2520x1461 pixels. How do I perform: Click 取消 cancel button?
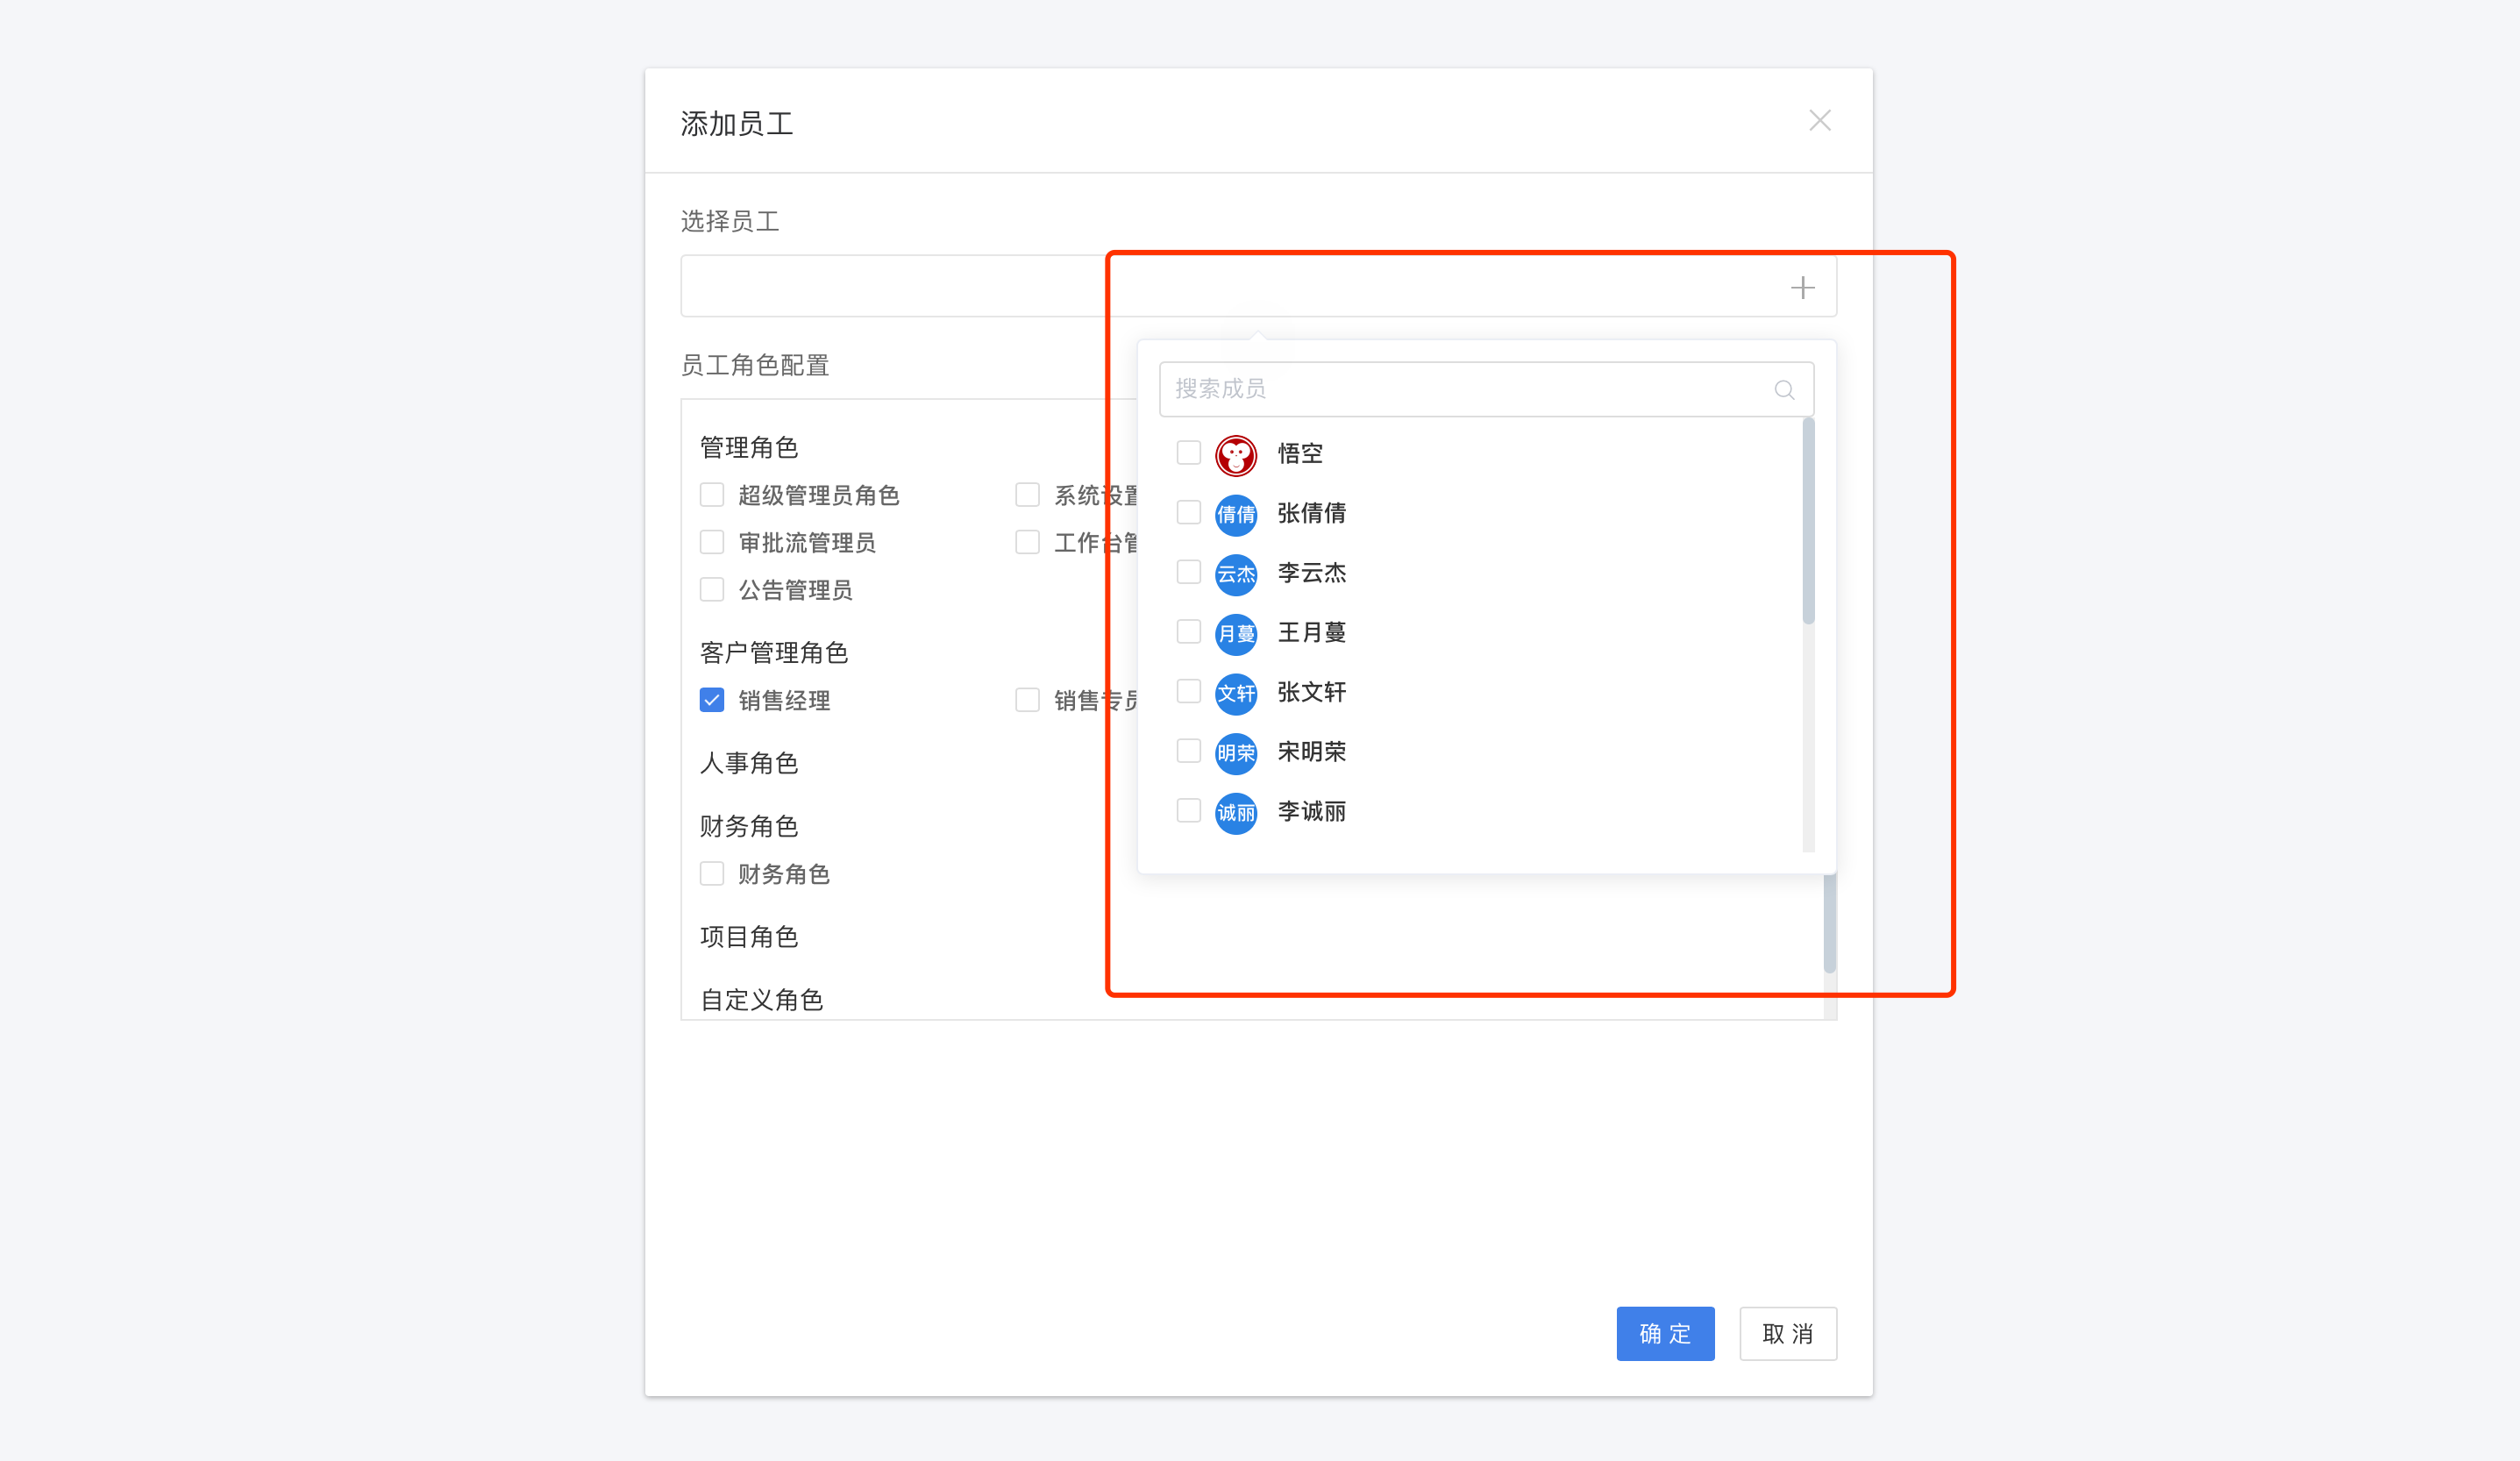(1788, 1332)
